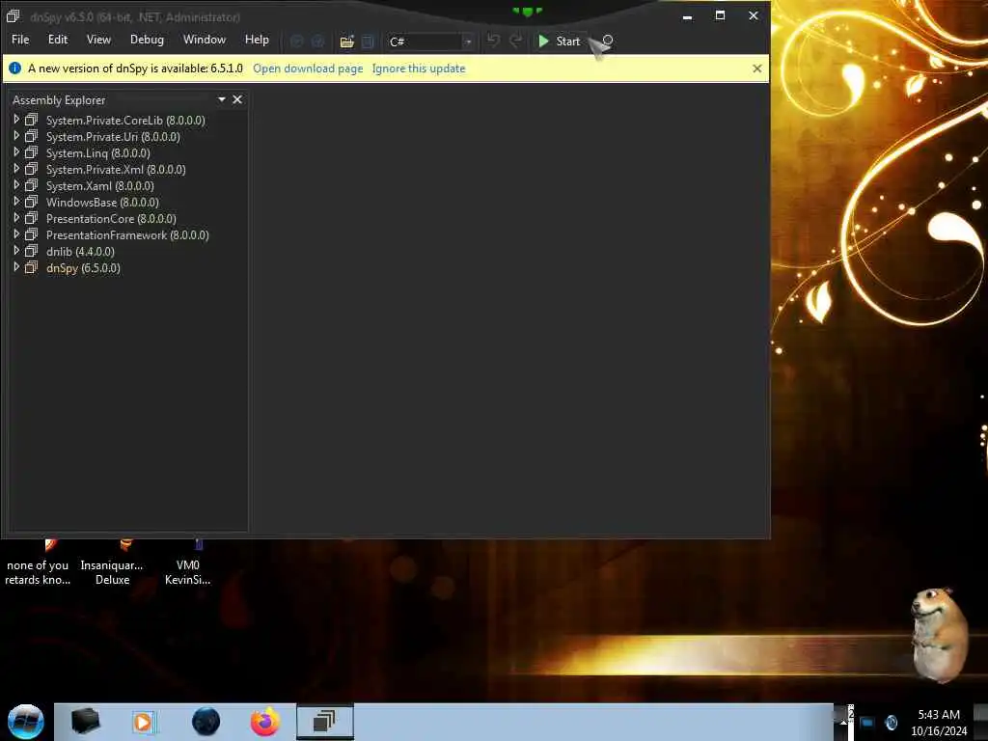Click the redo toolbar icon
The width and height of the screenshot is (988, 741).
tap(515, 41)
